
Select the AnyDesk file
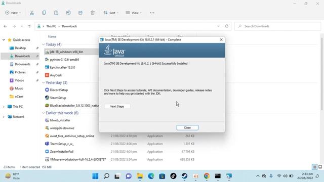pyautogui.click(x=56, y=75)
